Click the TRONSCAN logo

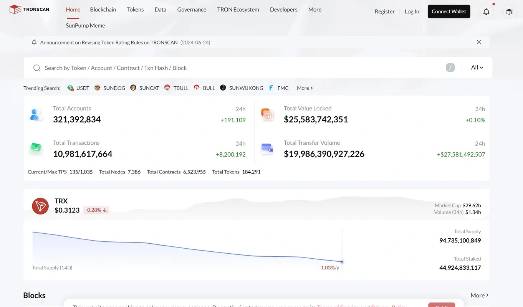29,9
